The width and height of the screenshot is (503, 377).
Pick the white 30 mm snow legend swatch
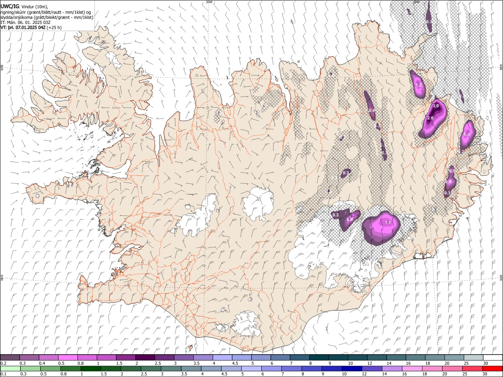tap(493, 357)
